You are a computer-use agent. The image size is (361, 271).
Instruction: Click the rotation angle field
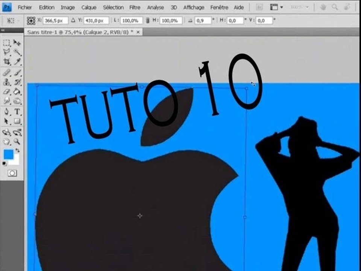pos(203,21)
